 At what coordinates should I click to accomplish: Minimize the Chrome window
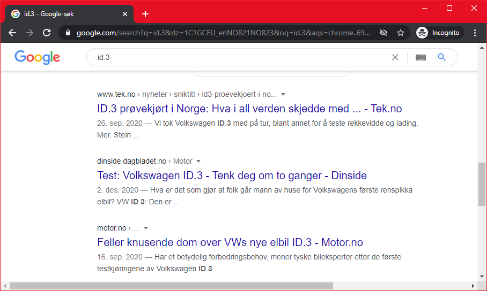(x=425, y=8)
